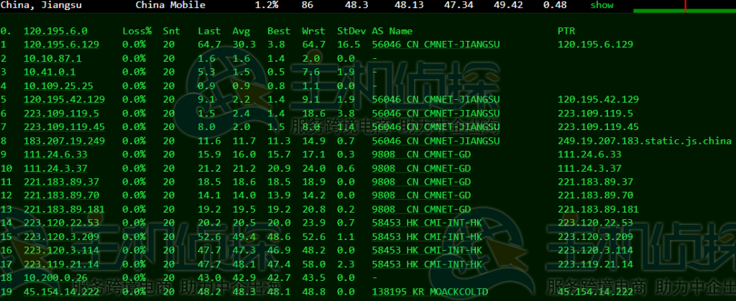Select the PTR entry 249.19.207.183.static.js.china
Viewport: 736px width, 301px height.
click(645, 140)
